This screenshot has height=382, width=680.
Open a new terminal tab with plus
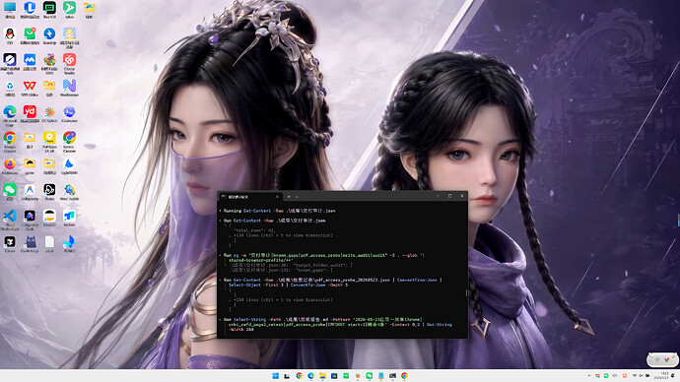(289, 197)
